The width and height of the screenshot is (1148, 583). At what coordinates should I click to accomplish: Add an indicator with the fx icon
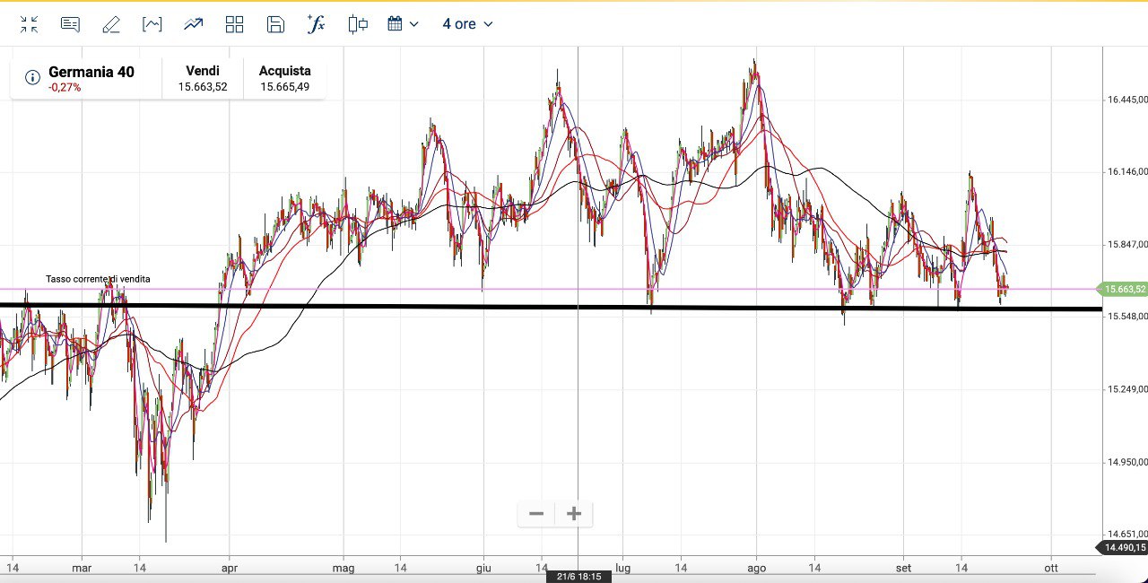pos(316,24)
